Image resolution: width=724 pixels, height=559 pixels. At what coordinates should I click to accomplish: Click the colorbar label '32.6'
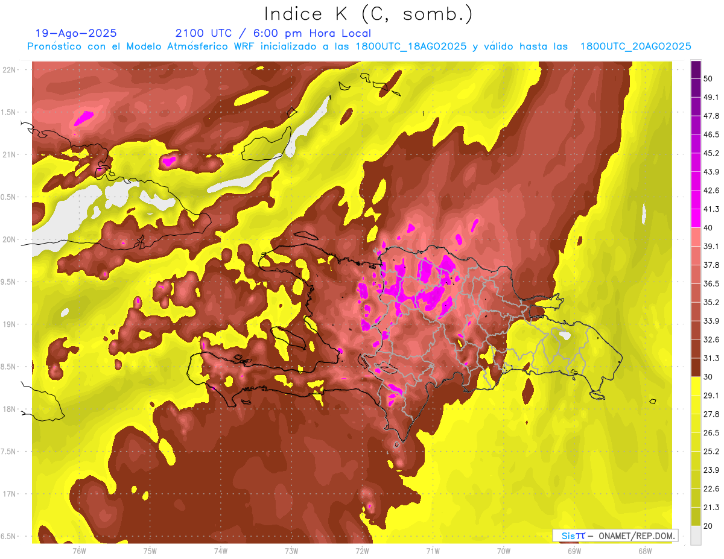click(711, 340)
